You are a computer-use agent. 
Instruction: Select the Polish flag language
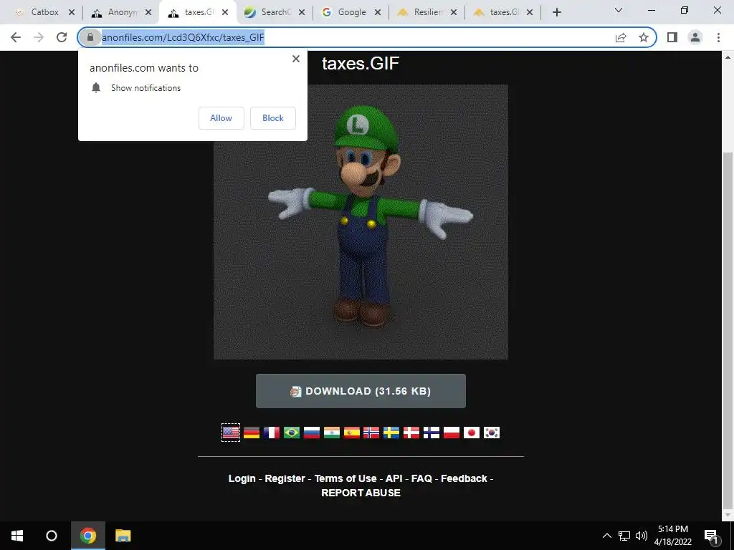(x=452, y=433)
